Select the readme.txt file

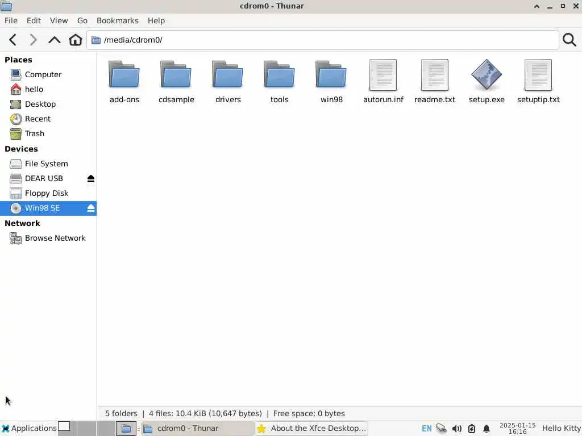click(435, 82)
